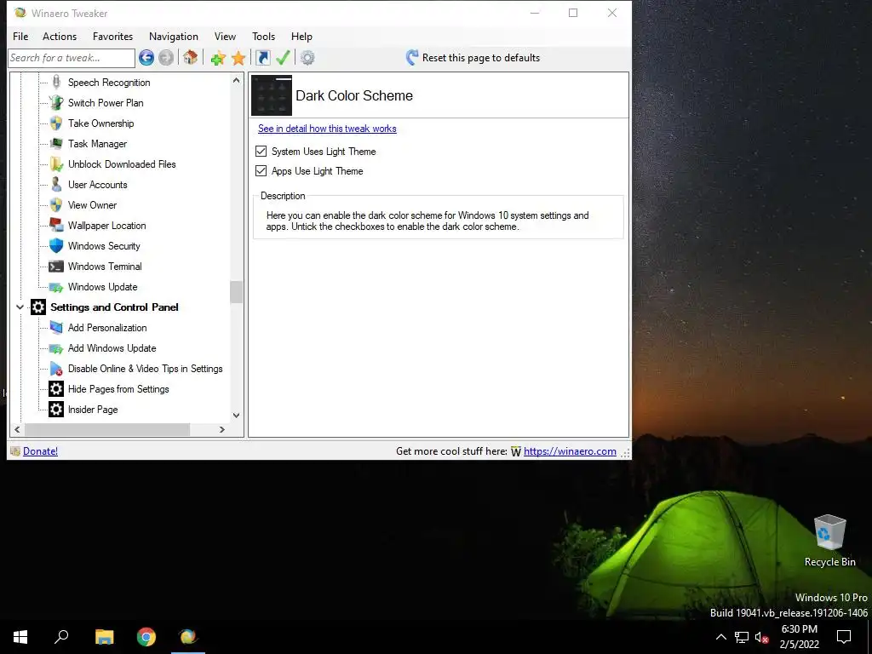Uncheck Apps Use Light Theme

[261, 170]
